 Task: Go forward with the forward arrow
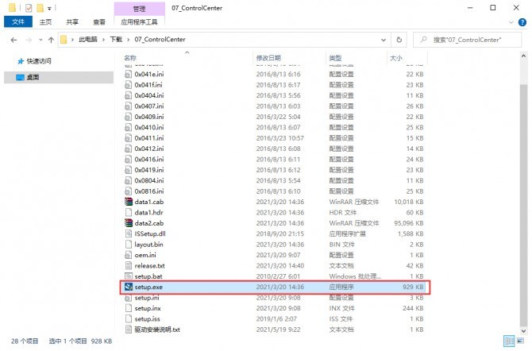(29, 40)
